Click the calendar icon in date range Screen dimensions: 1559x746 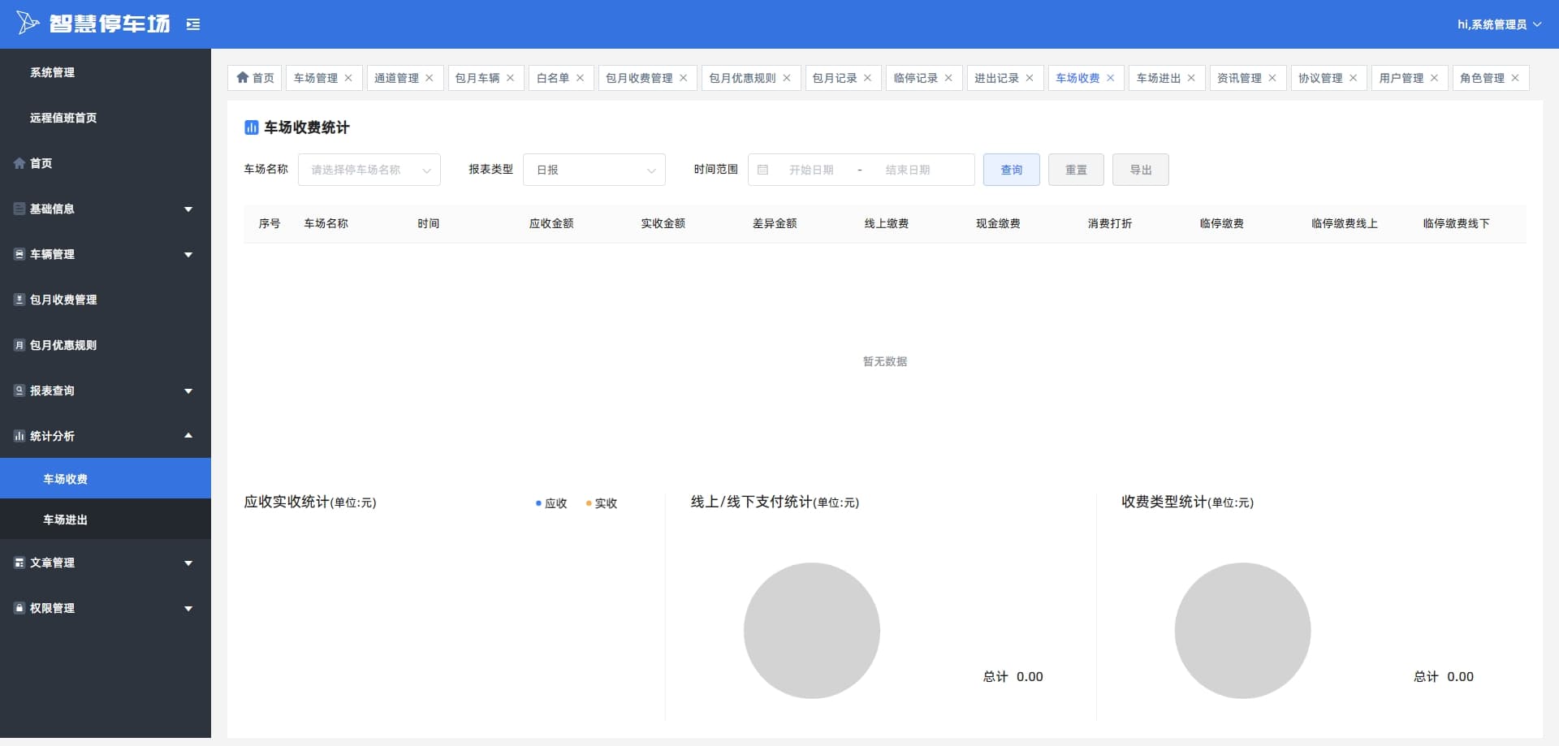pos(762,170)
